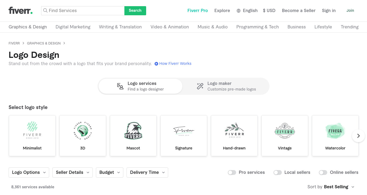
Task: Open the Become a Seller link
Action: [x=298, y=11]
